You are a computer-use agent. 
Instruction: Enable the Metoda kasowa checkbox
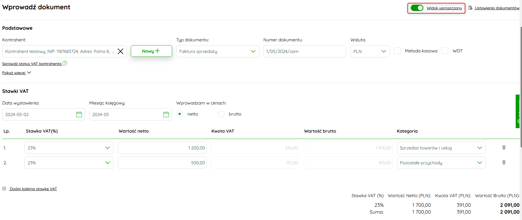pyautogui.click(x=397, y=51)
